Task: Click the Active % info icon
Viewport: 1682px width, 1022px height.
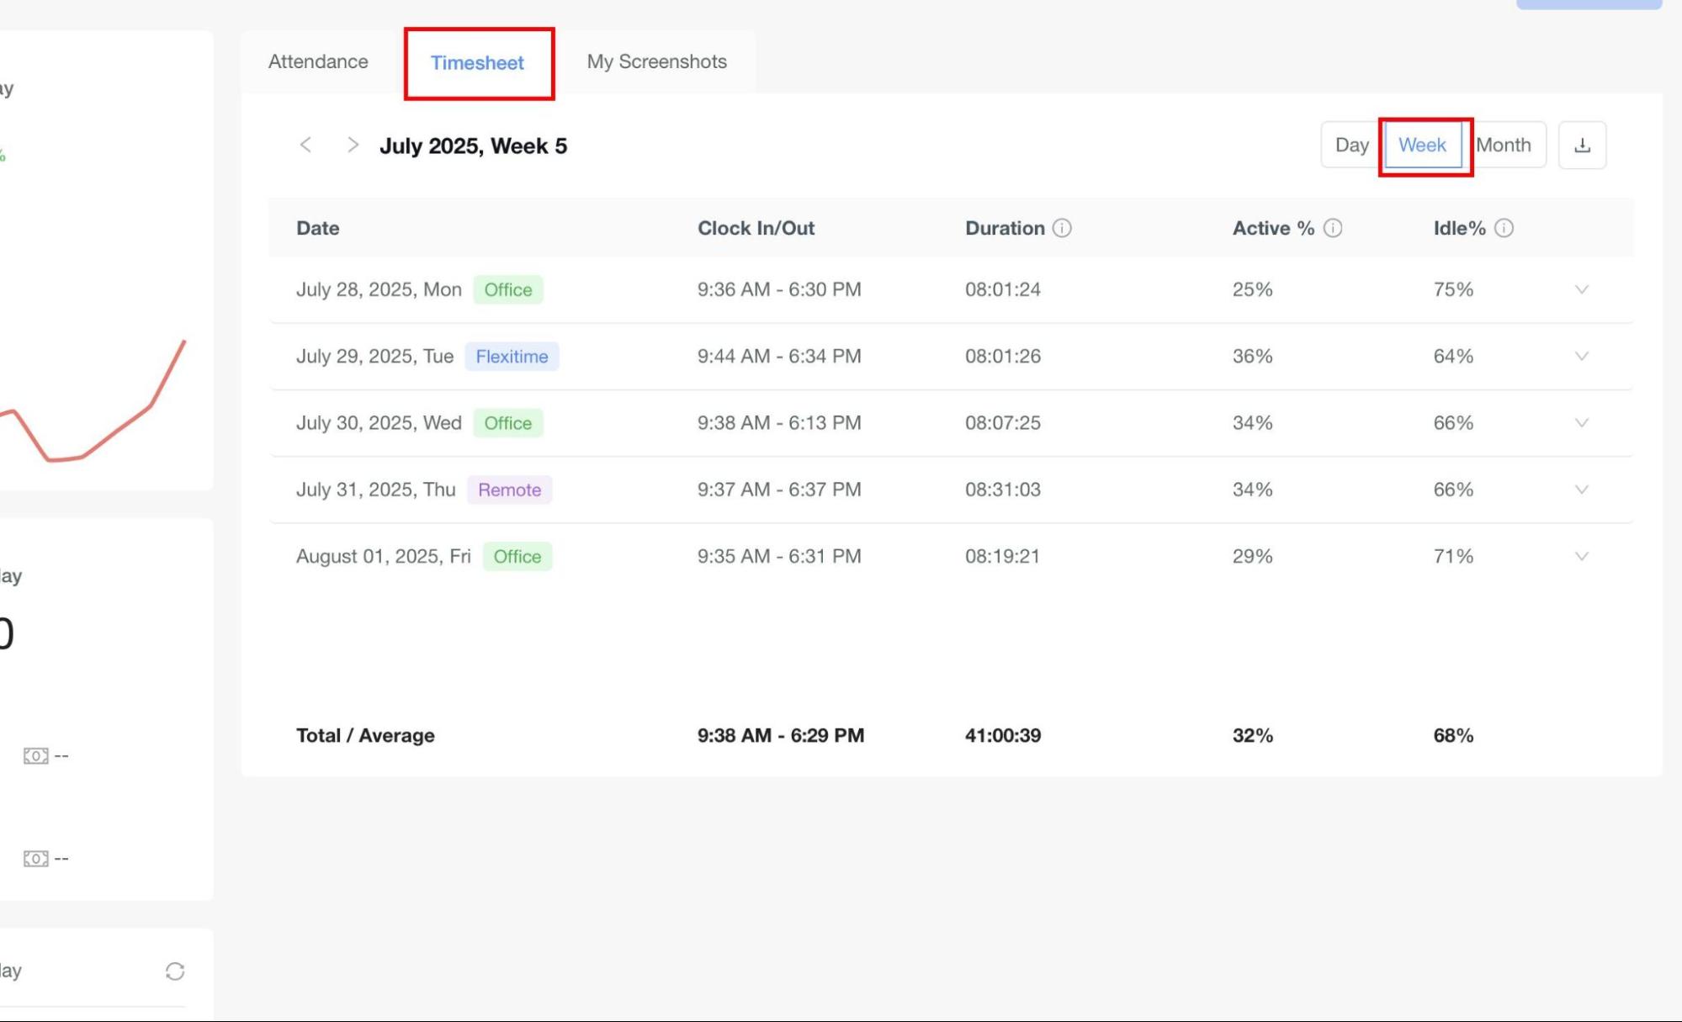Action: pyautogui.click(x=1333, y=228)
